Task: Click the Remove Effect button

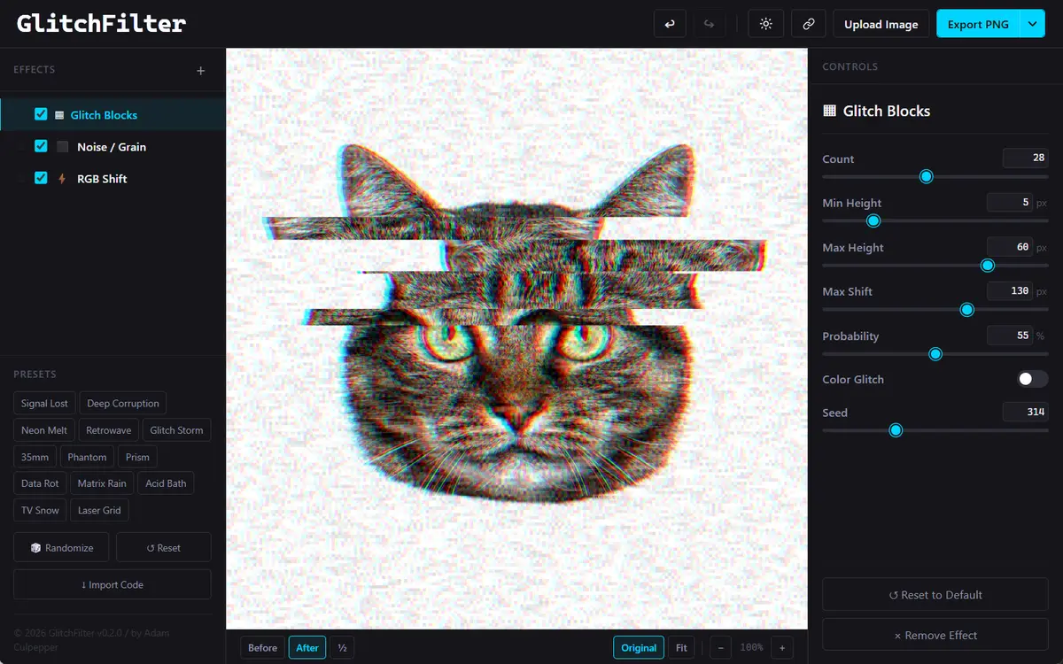Action: [935, 636]
